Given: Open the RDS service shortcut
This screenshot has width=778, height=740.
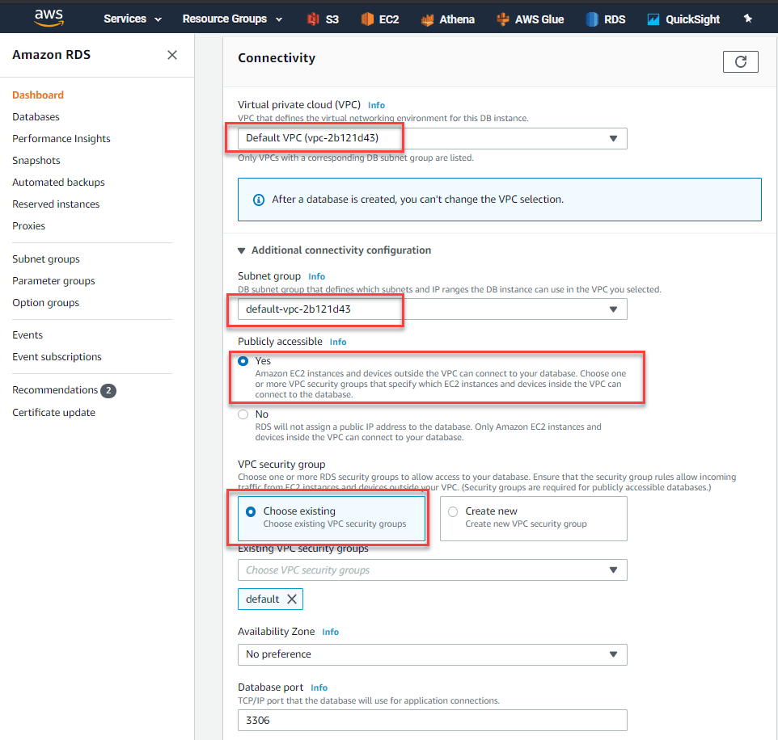Looking at the screenshot, I should click(605, 17).
